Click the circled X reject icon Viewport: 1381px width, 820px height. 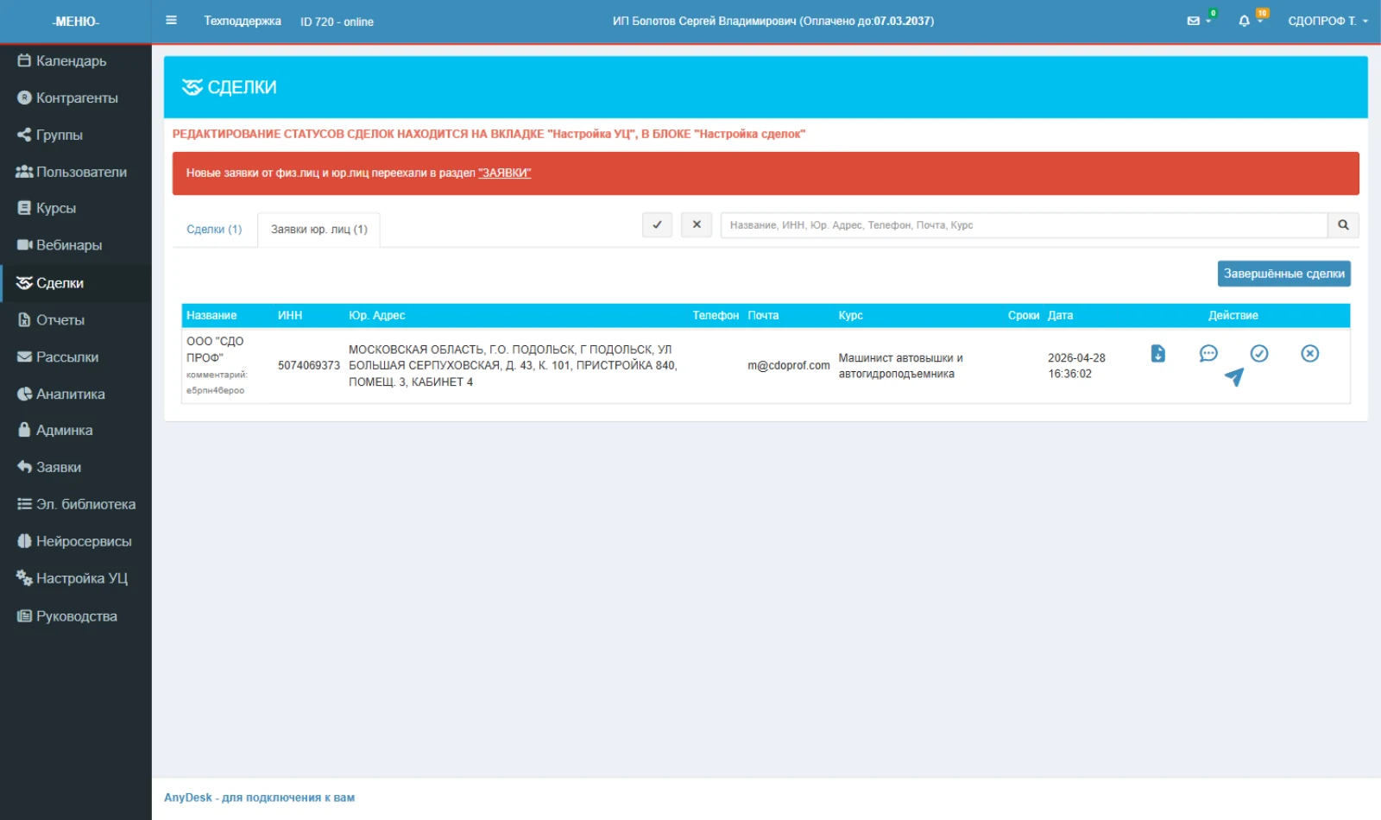(x=1310, y=353)
